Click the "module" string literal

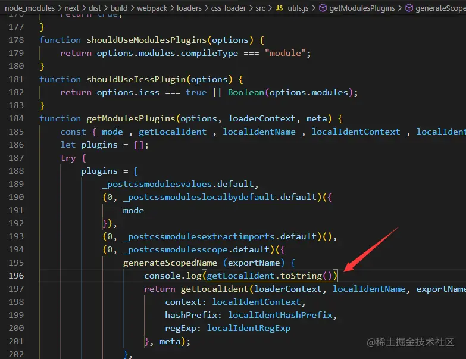click(x=285, y=53)
